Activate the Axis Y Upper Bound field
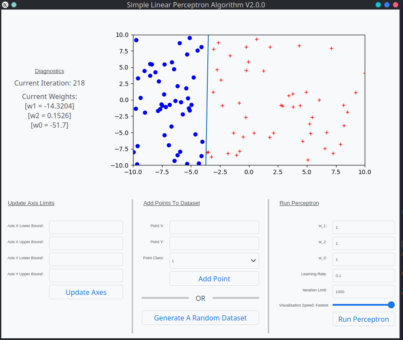403x340 pixels. 86,275
